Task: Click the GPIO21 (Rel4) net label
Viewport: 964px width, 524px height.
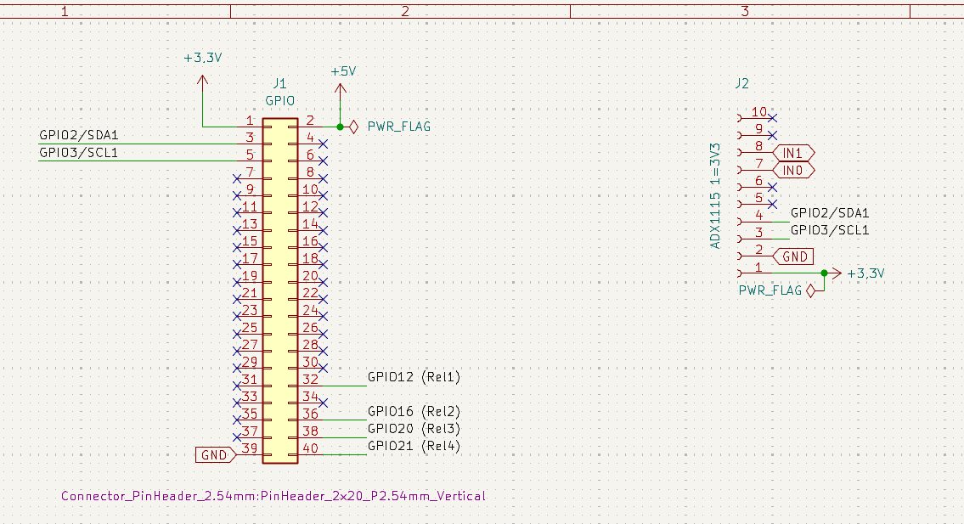Action: (x=414, y=446)
